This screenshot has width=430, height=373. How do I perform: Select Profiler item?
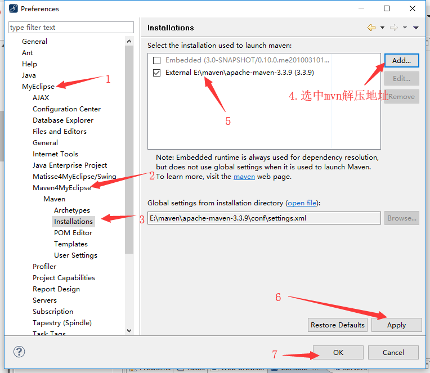point(44,267)
